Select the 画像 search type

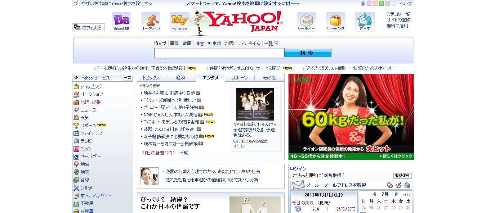[174, 44]
